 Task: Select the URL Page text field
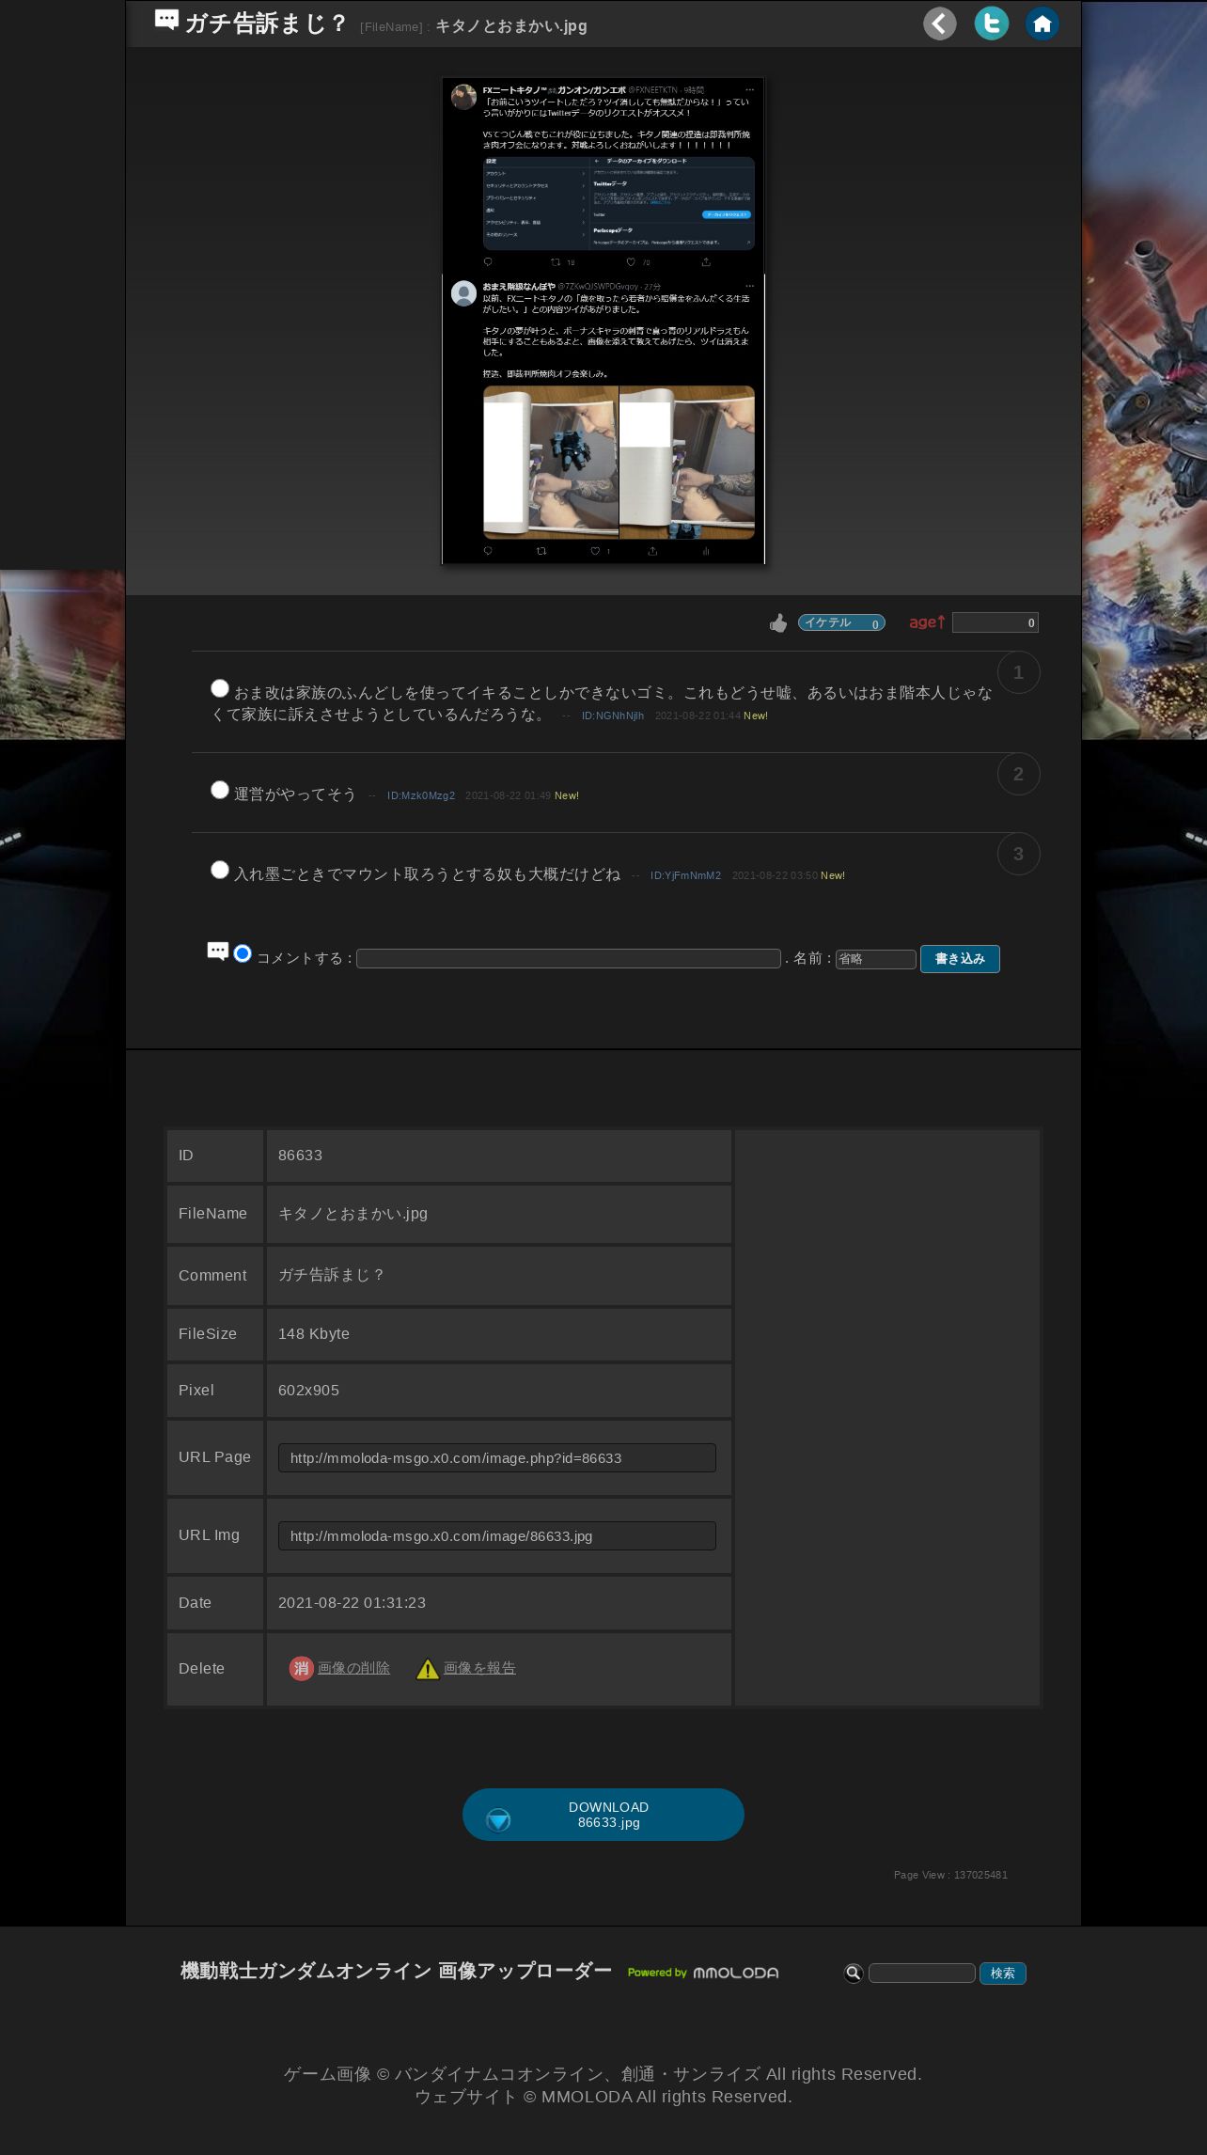[497, 1457]
